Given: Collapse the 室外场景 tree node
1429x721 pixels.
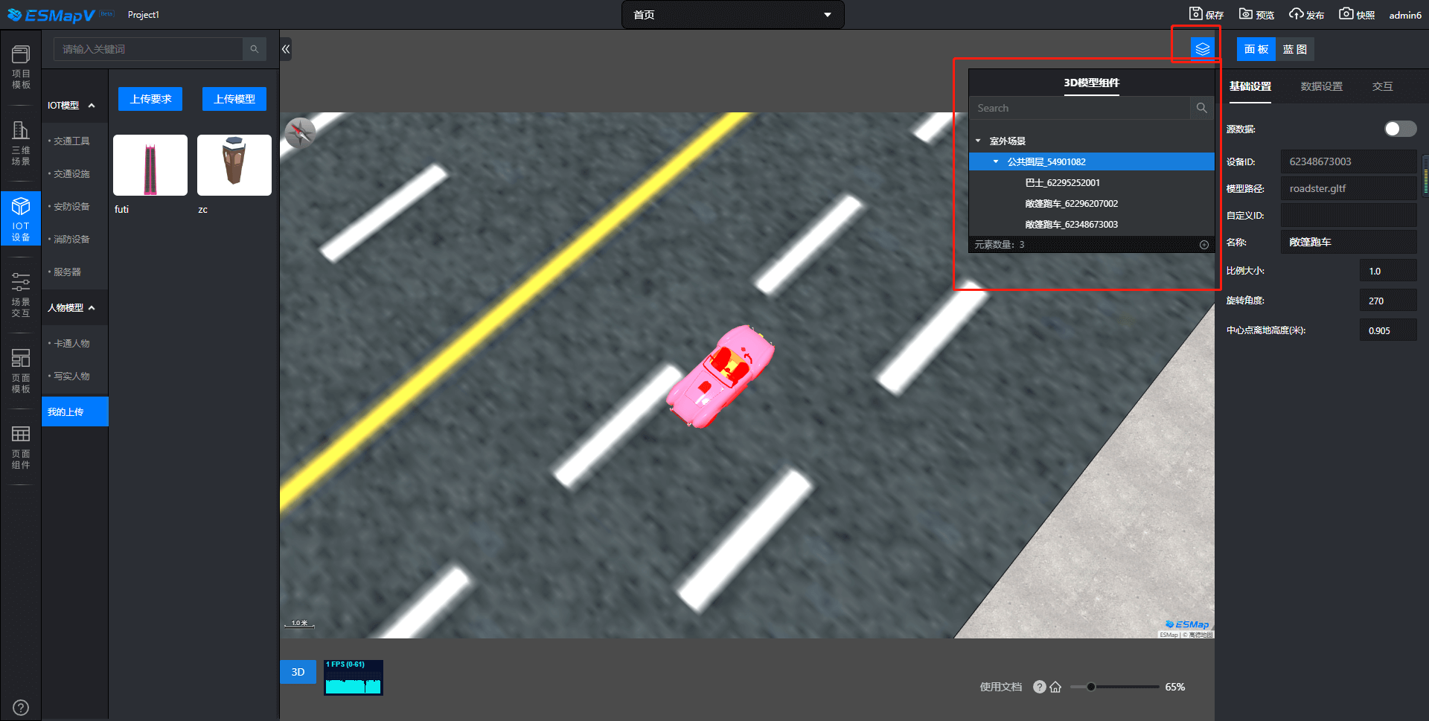Looking at the screenshot, I should pos(978,141).
